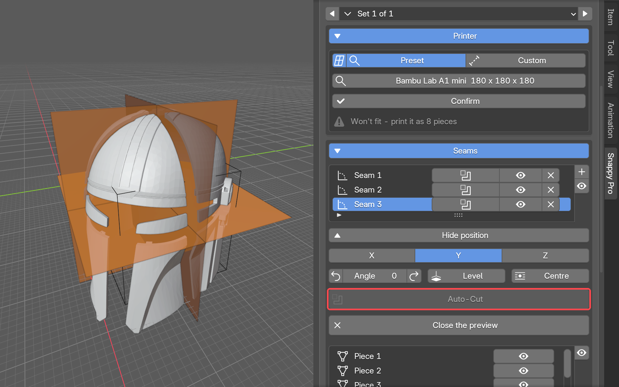Go to previous set with left arrow
619x387 pixels.
[332, 14]
